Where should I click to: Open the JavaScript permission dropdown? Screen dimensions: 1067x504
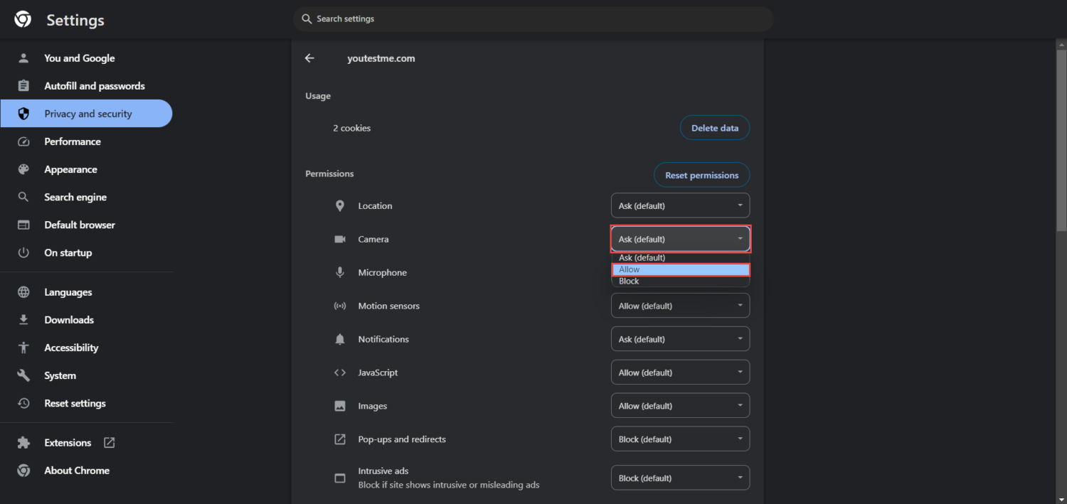(x=680, y=372)
